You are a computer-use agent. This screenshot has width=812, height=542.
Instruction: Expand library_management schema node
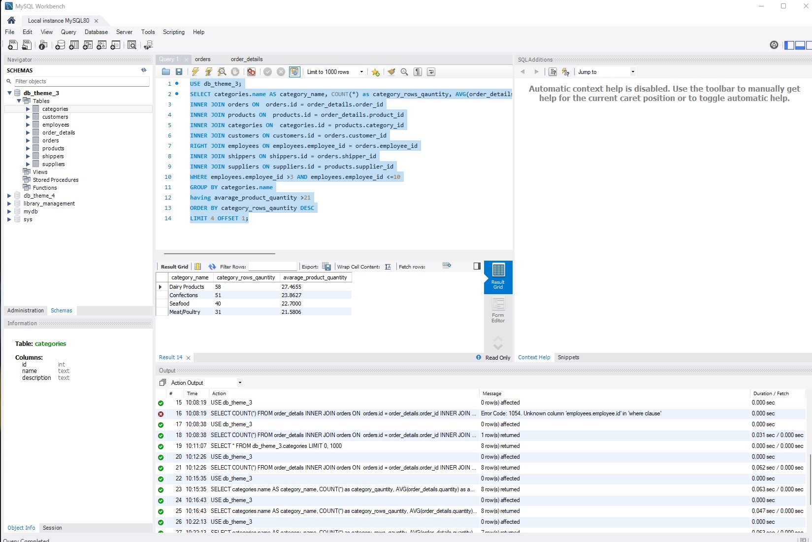[x=9, y=203]
